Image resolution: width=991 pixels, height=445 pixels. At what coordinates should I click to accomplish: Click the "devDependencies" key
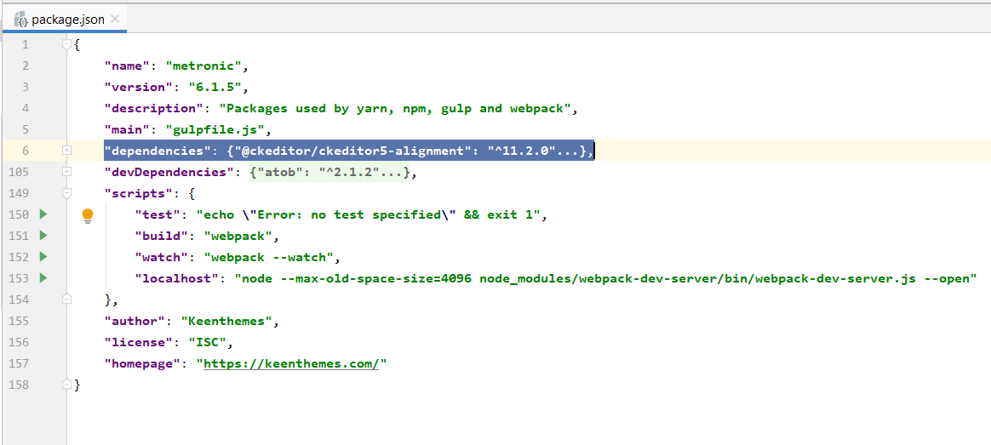click(170, 172)
